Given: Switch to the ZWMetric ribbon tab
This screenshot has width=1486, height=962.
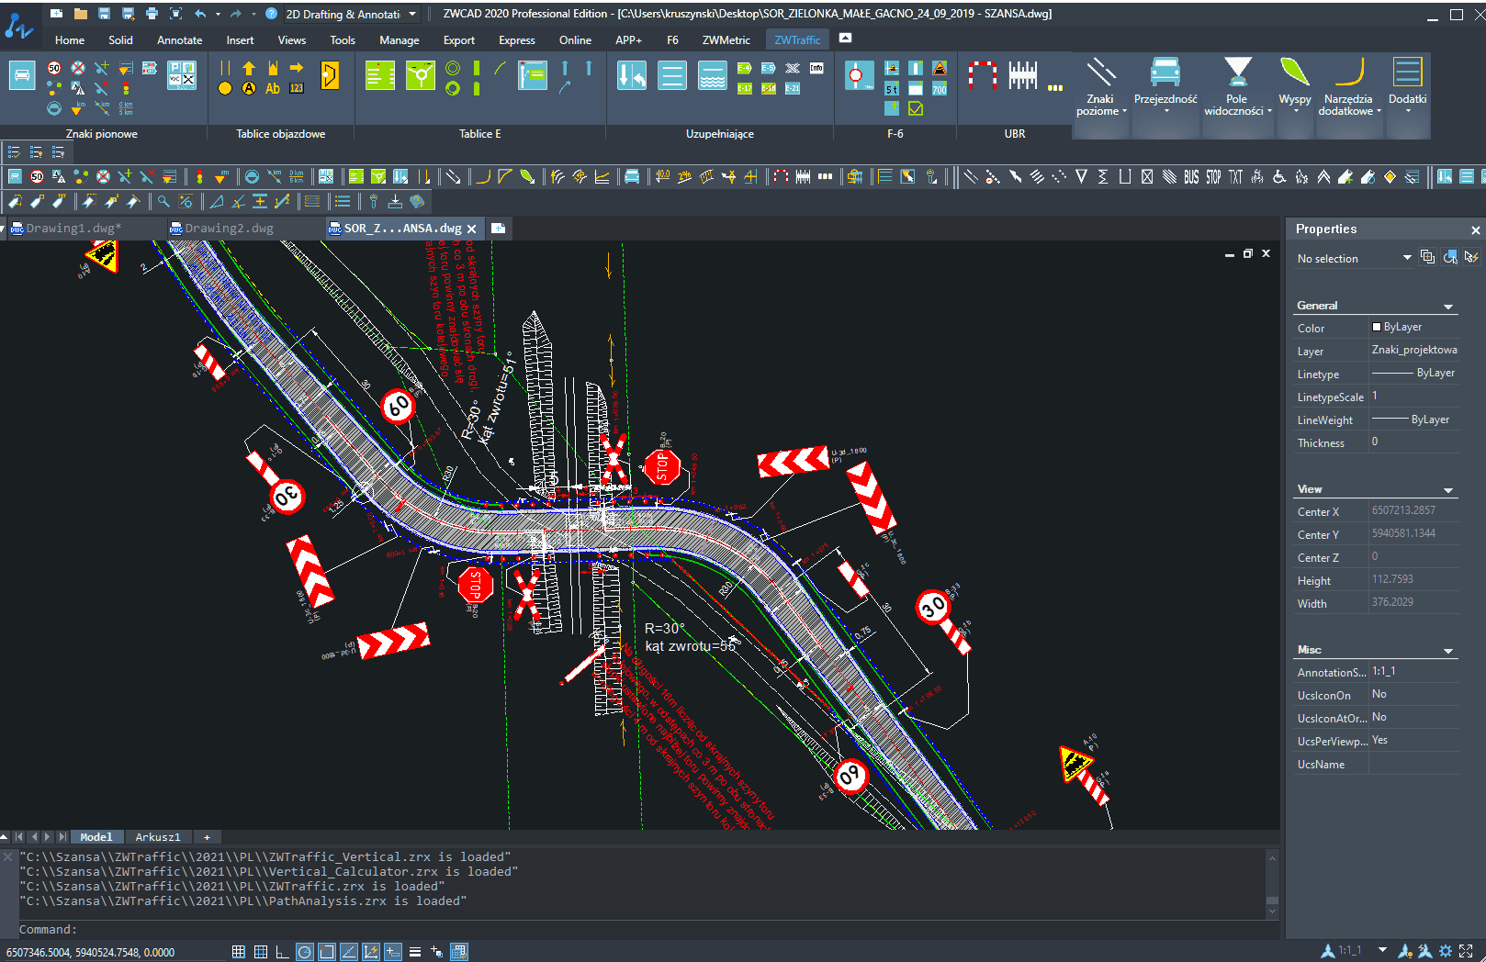Looking at the screenshot, I should point(726,40).
